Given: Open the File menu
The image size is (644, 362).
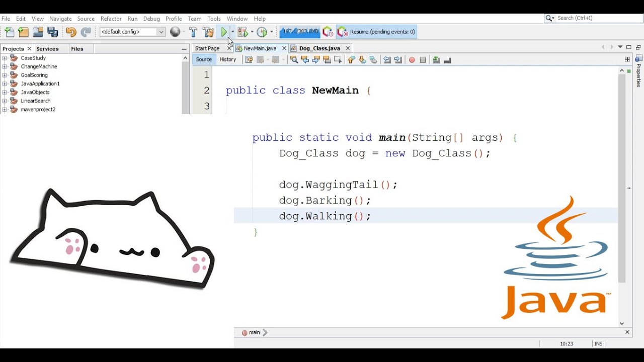Looking at the screenshot, I should [6, 19].
